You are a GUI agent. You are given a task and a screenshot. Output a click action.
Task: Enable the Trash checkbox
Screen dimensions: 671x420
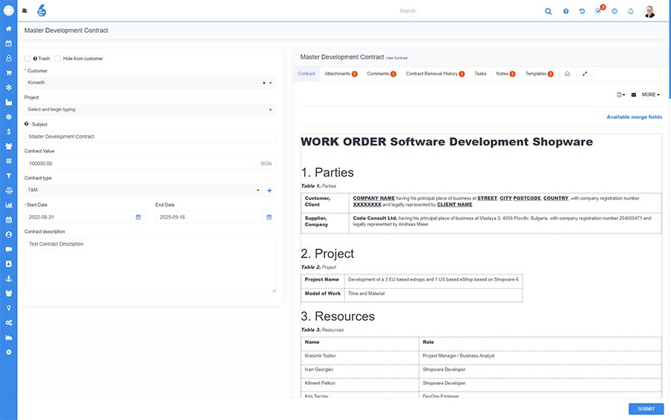pyautogui.click(x=28, y=59)
